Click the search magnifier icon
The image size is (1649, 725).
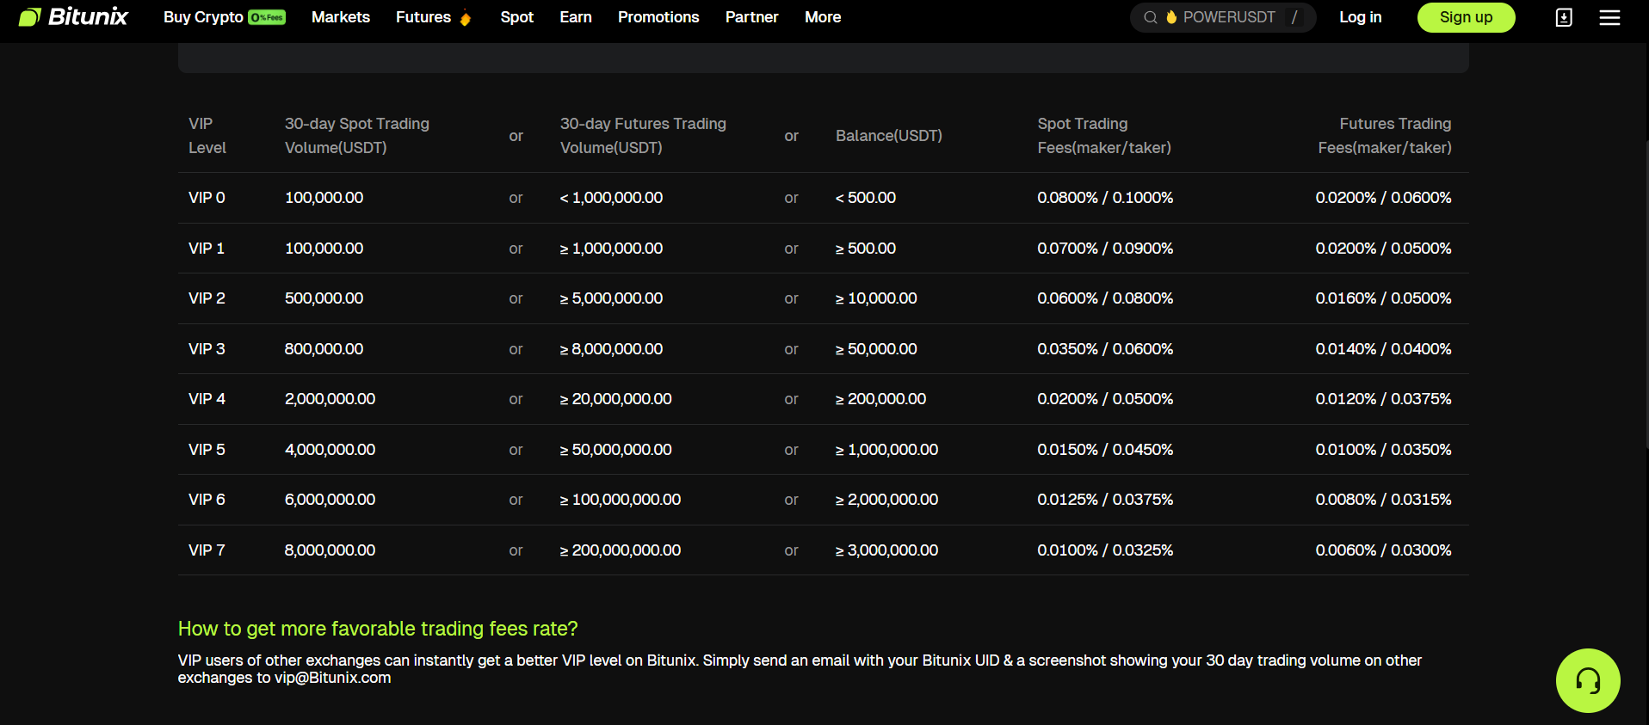click(x=1150, y=17)
